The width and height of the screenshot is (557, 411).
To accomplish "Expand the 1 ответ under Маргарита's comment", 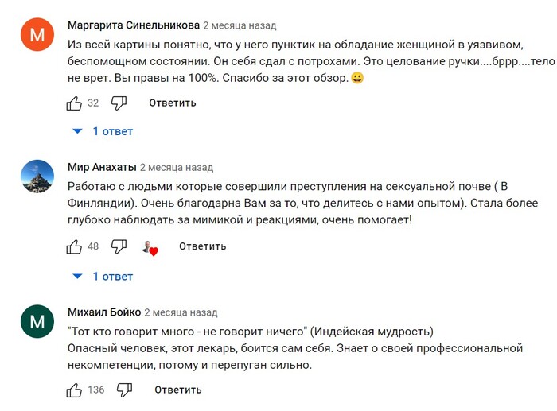I will click(x=113, y=131).
